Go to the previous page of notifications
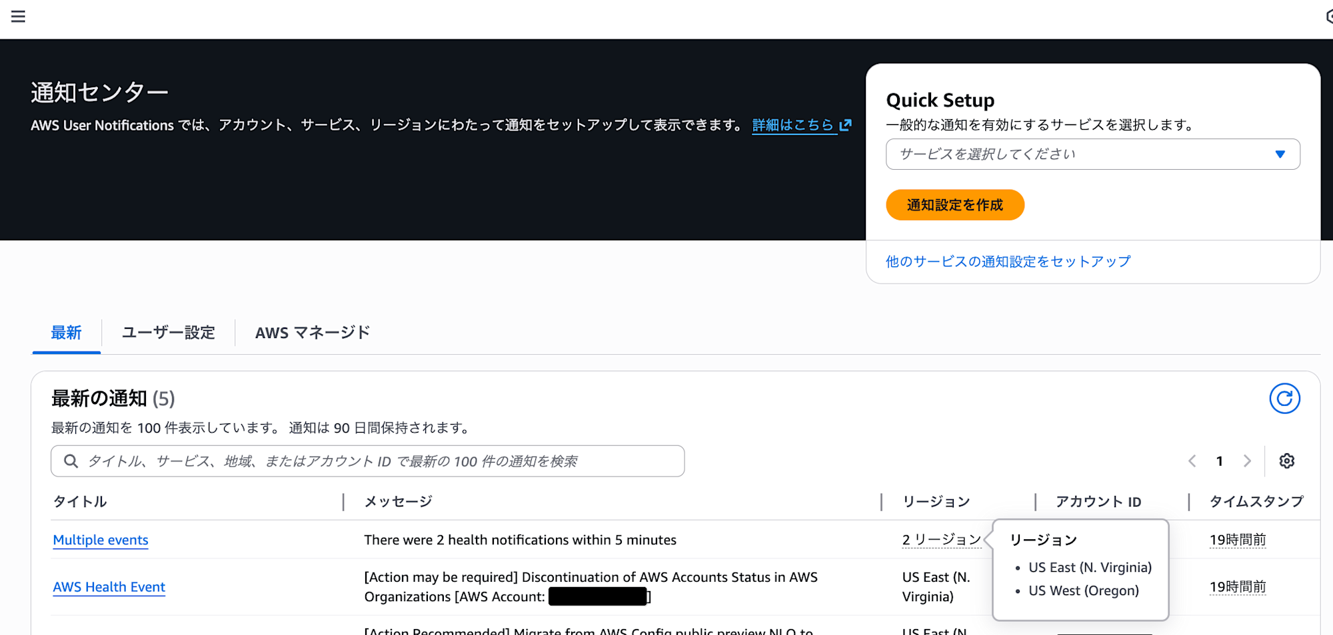Image resolution: width=1333 pixels, height=635 pixels. [1192, 461]
